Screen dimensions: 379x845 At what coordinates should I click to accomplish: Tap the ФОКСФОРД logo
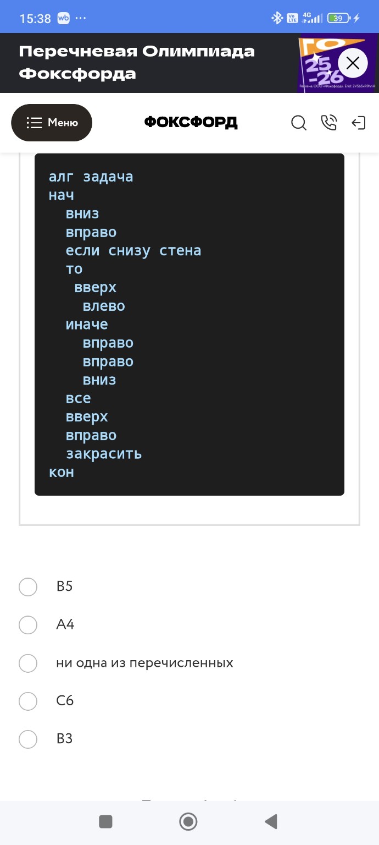tap(191, 123)
